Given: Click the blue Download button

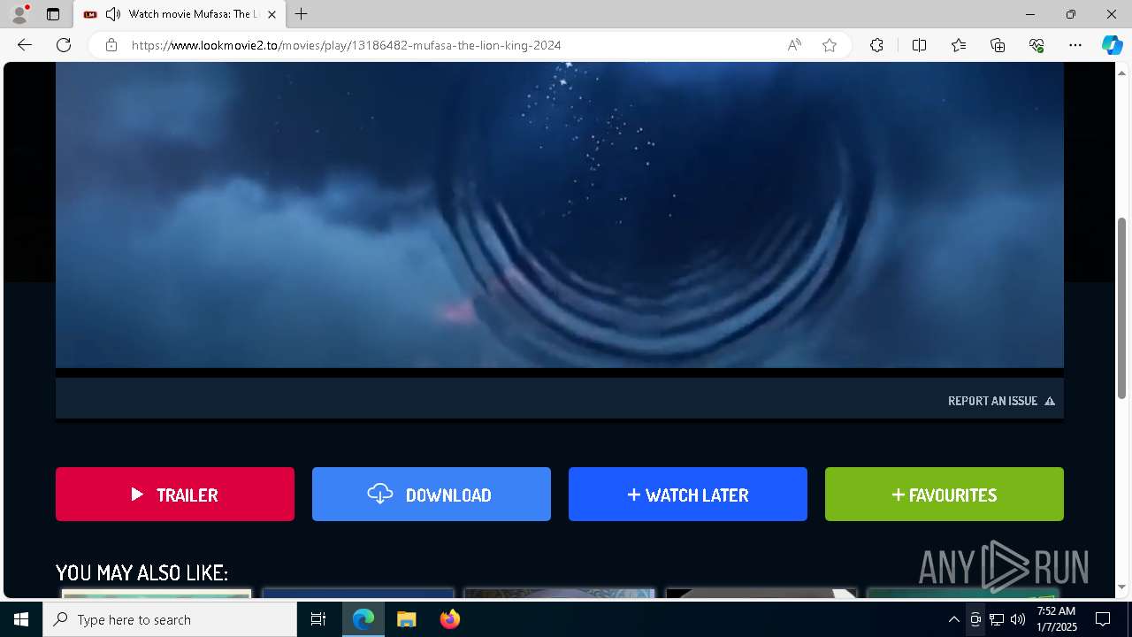Looking at the screenshot, I should (x=432, y=495).
